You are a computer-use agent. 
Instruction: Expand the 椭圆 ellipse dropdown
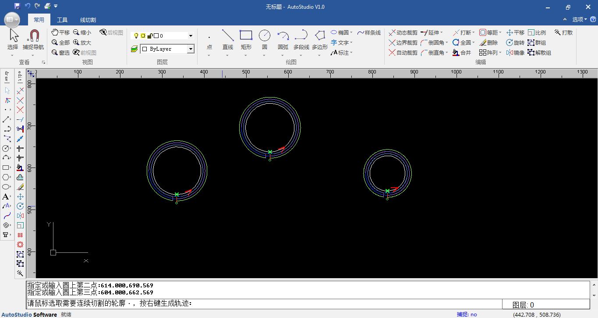coord(351,32)
